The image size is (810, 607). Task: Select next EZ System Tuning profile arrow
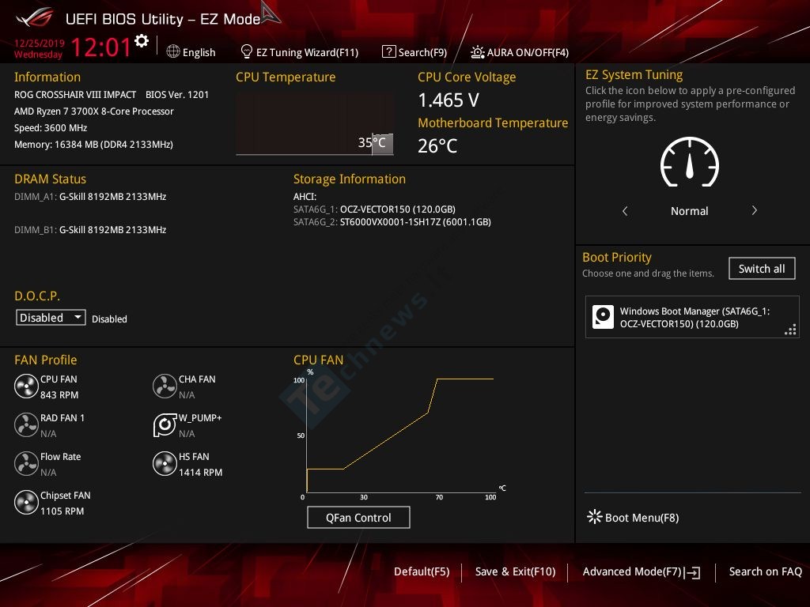coord(754,210)
